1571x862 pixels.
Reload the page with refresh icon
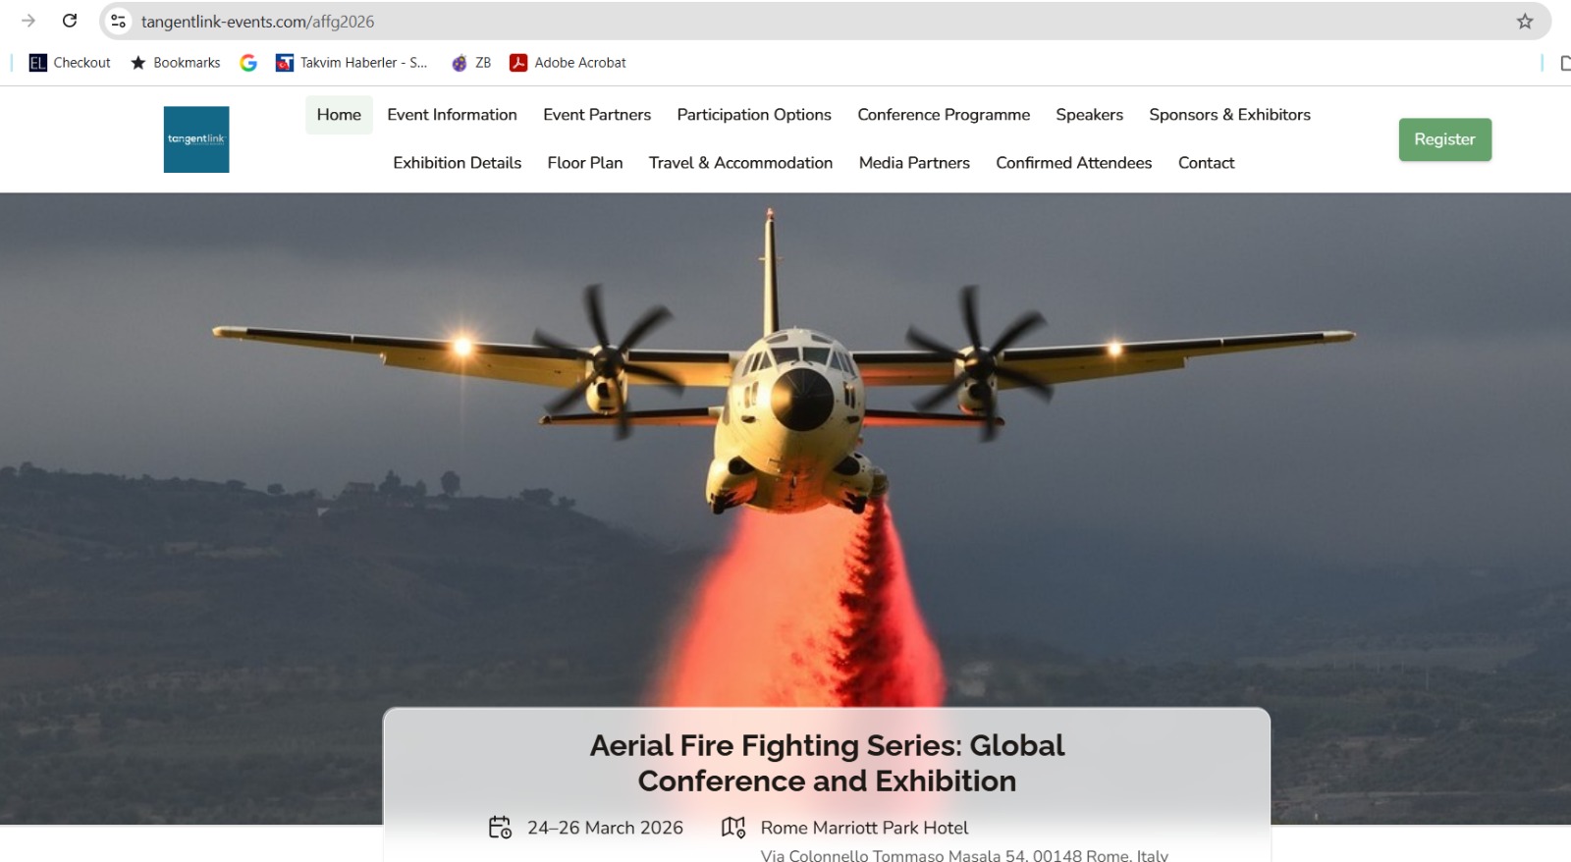click(x=70, y=21)
